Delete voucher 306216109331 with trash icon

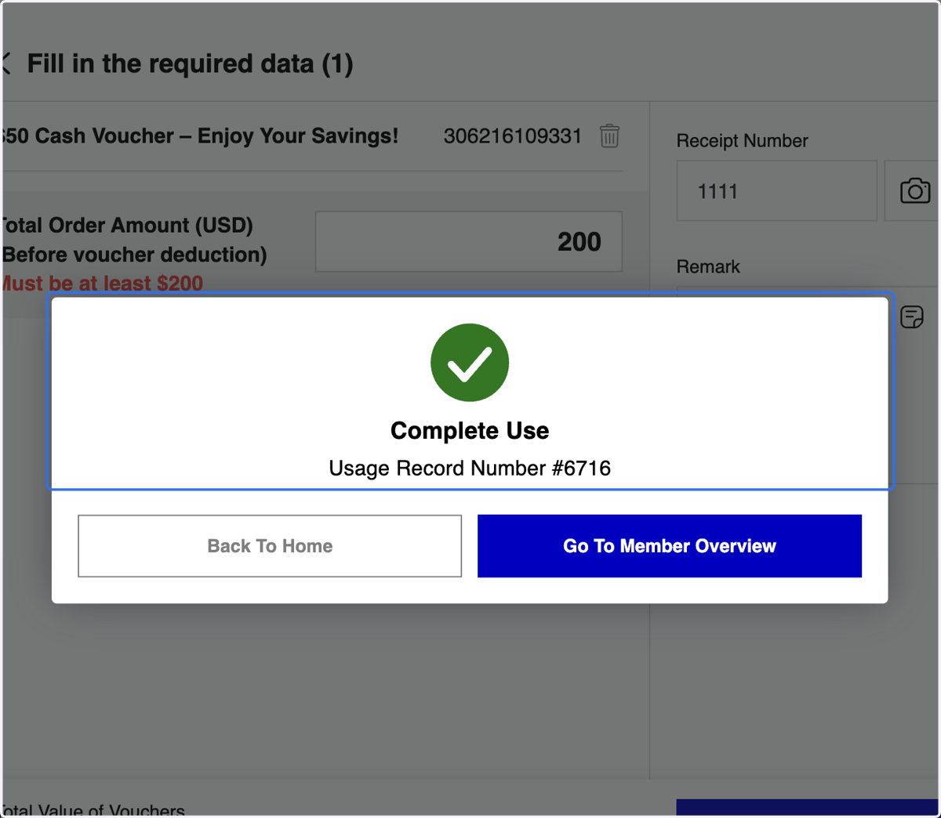point(609,136)
